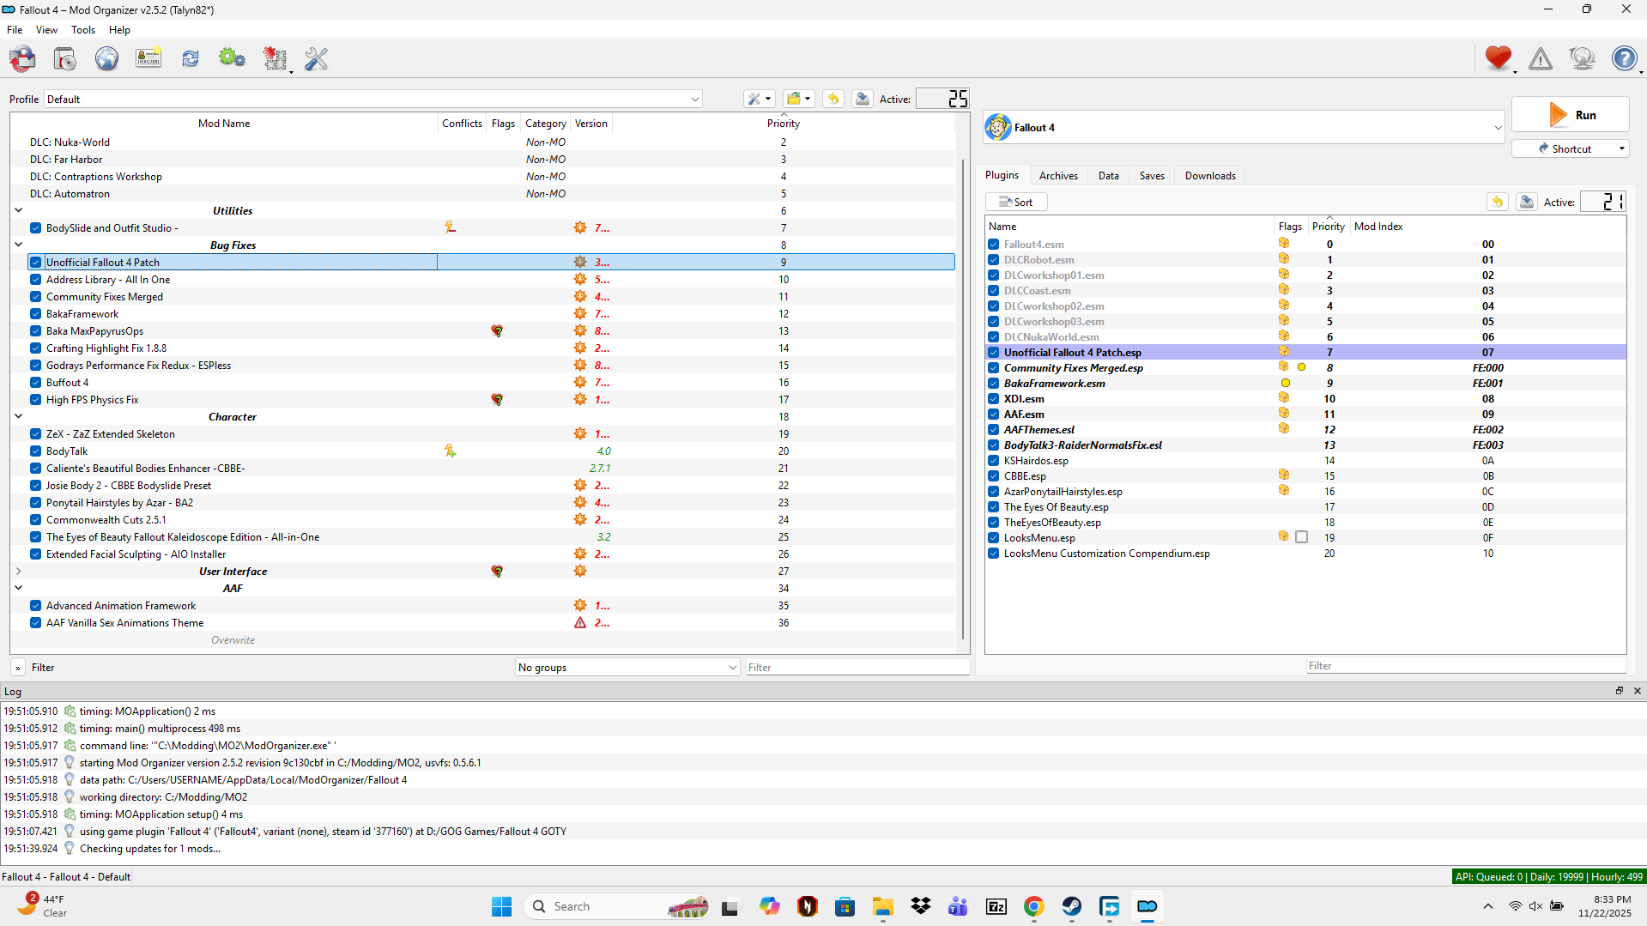Toggle the Buffout 4 mod checkbox

tap(35, 383)
